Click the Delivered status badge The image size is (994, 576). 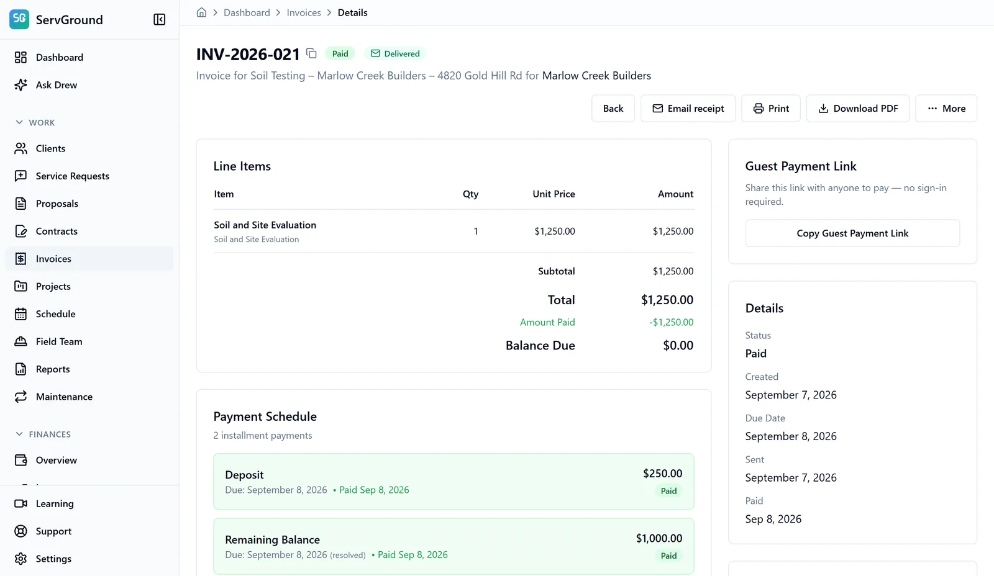(395, 53)
